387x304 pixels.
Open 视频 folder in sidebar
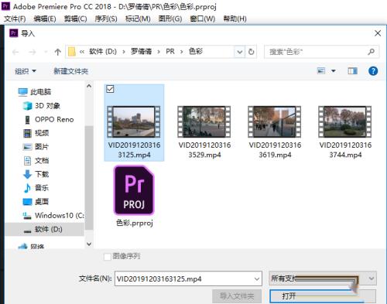click(36, 133)
